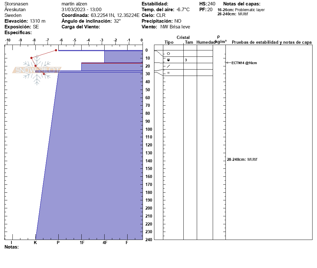The width and height of the screenshot is (317, 268).
Task: Click the 'Especificas:' label
Action: point(18,33)
